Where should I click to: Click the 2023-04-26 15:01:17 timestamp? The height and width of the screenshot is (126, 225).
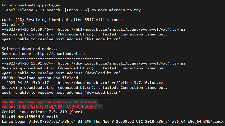click(27, 83)
